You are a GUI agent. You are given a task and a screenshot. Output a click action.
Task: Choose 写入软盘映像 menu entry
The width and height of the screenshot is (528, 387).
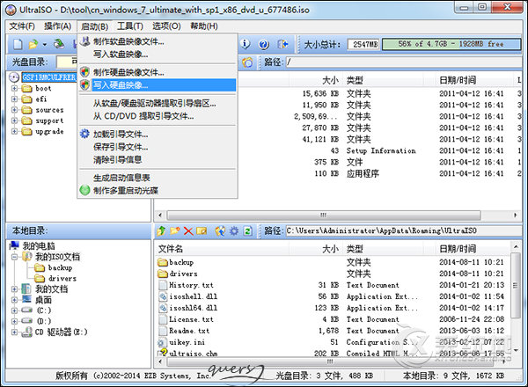(158, 55)
